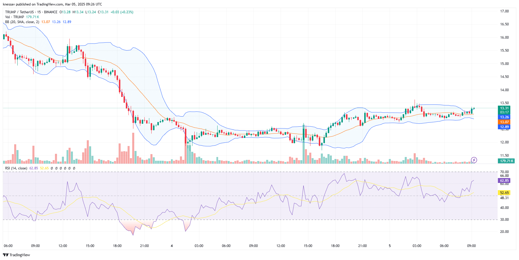This screenshot has width=519, height=260.
Task: Click the 30.00 RSI axis label
Action: click(x=505, y=220)
